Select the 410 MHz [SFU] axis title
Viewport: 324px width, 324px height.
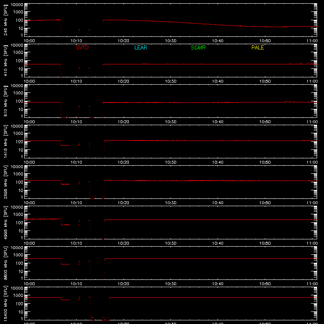(6, 60)
